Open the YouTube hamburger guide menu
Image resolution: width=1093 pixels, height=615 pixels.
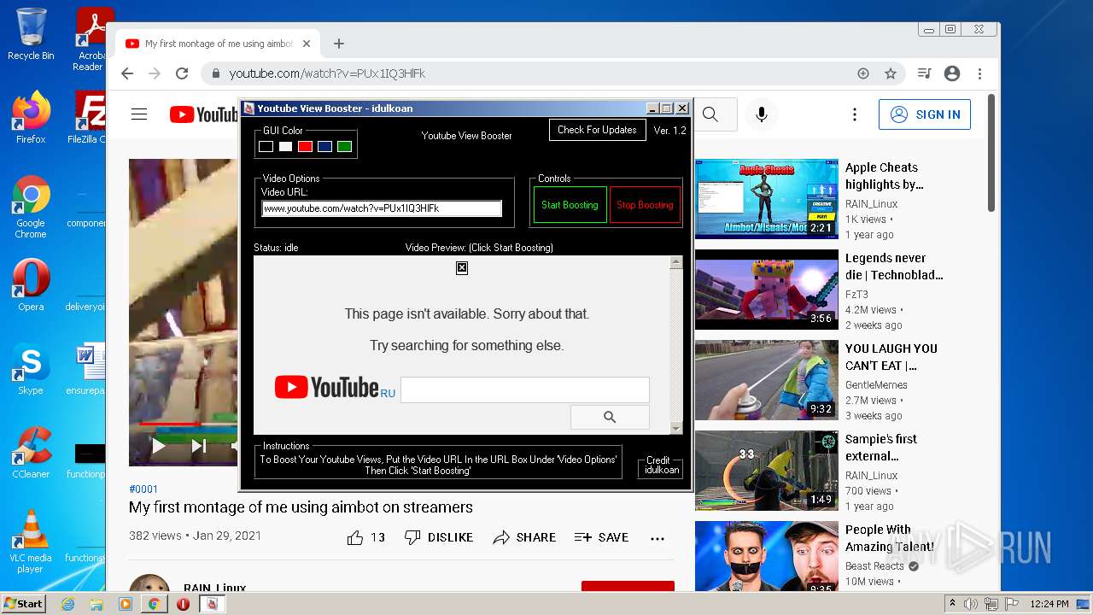139,114
